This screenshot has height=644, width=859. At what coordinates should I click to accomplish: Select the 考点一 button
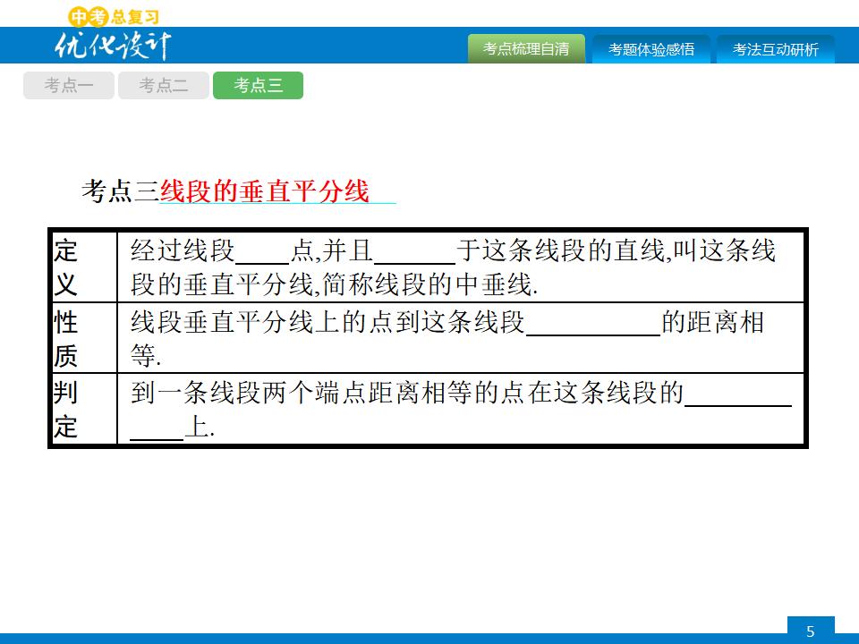point(69,86)
